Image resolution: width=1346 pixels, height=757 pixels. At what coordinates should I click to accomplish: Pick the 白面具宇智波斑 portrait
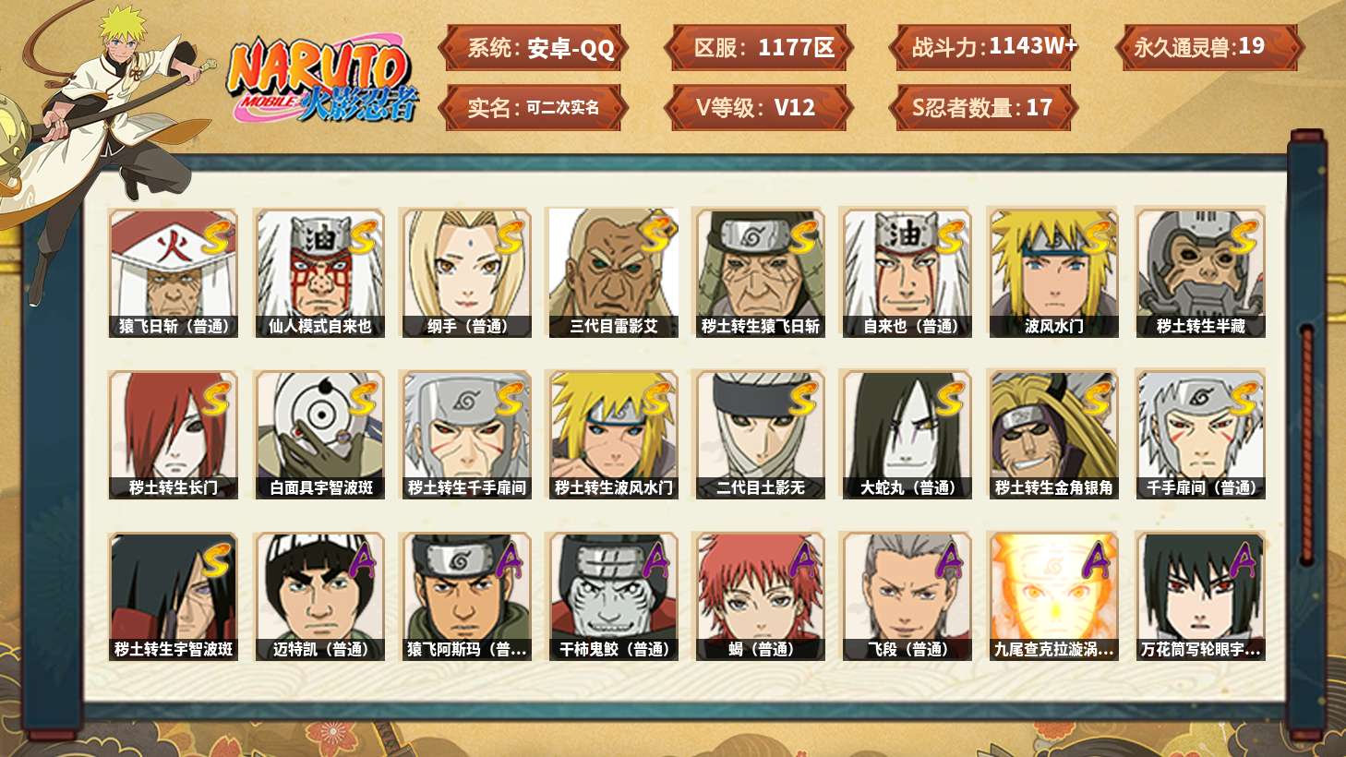click(319, 435)
